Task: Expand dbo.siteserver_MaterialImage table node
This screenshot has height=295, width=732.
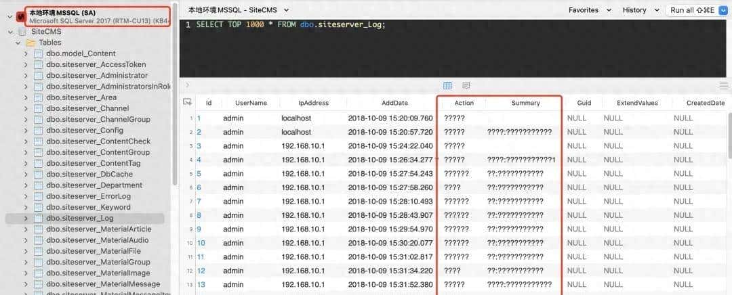Action: tap(26, 273)
